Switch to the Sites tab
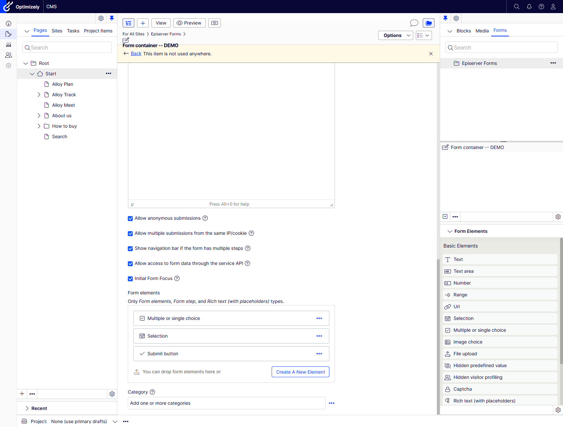The width and height of the screenshot is (563, 427). (57, 31)
